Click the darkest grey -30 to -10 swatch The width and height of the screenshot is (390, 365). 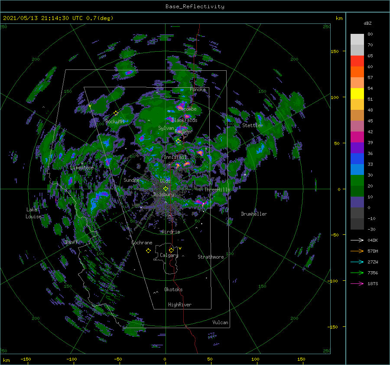[357, 224]
